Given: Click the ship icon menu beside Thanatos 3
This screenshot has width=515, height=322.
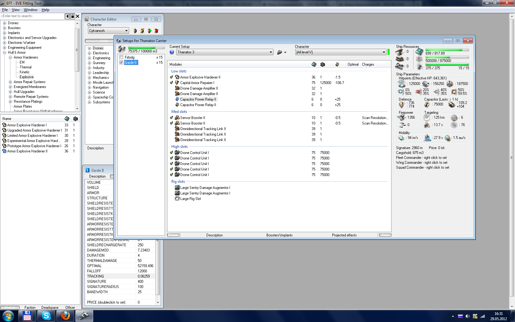Looking at the screenshot, I should pos(281,52).
